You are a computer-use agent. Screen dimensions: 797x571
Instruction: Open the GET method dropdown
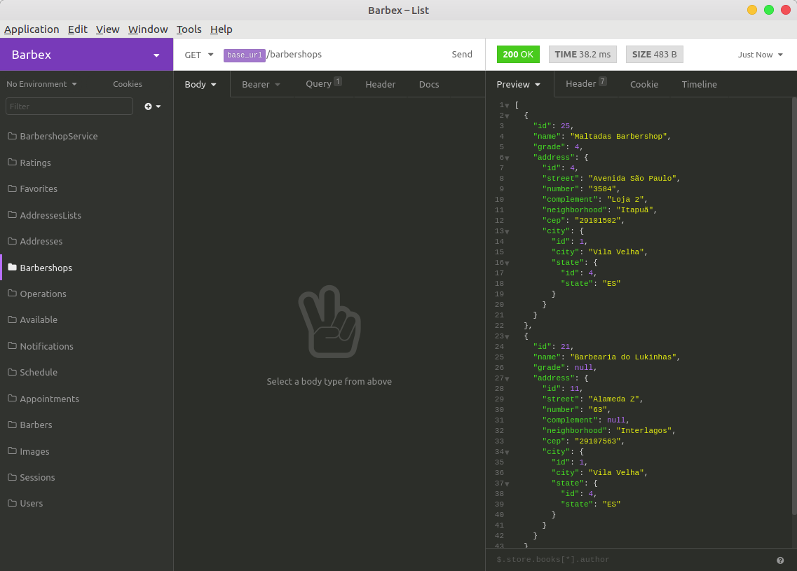tap(199, 55)
